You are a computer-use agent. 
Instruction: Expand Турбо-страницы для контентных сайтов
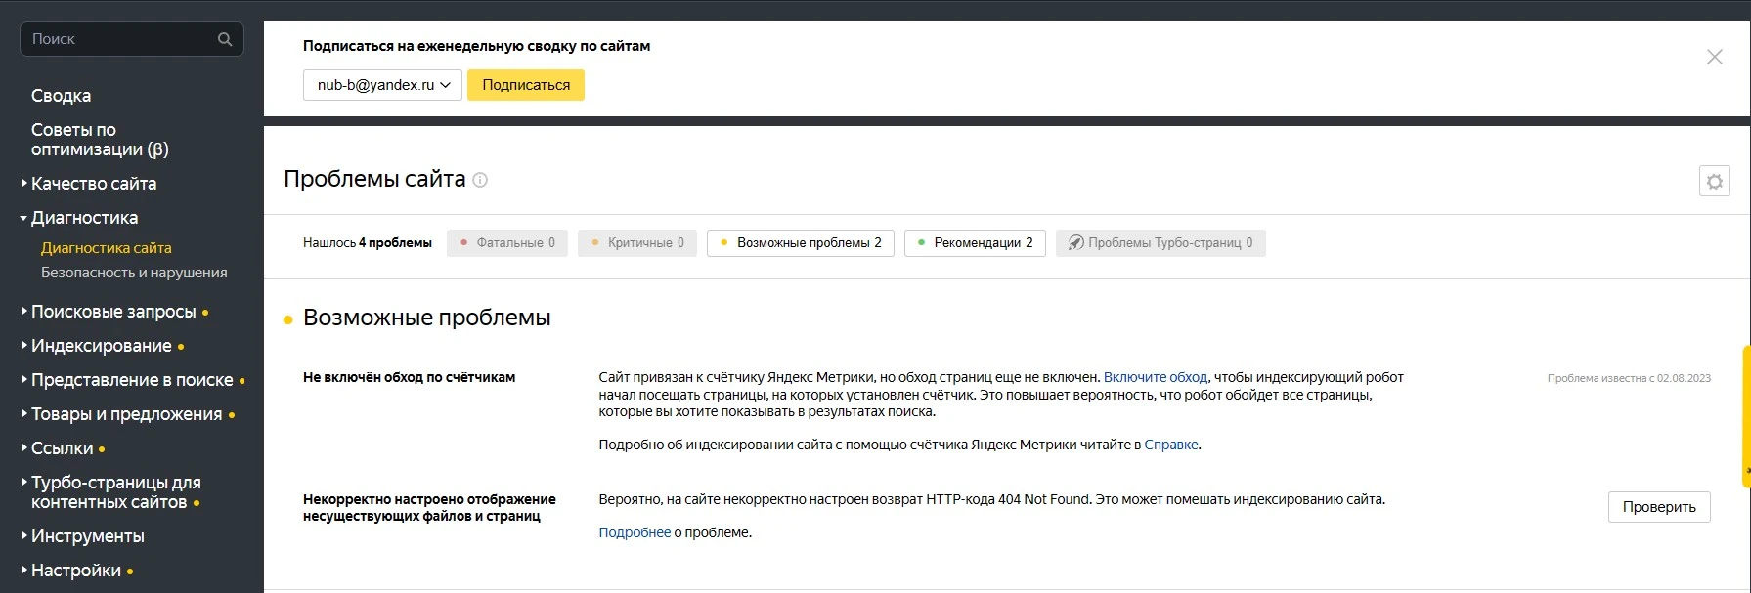(115, 492)
